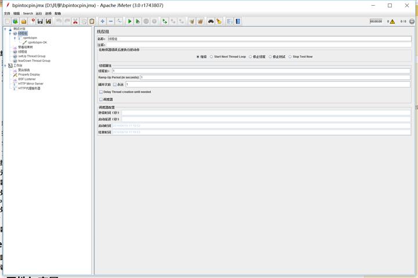Viewport: 418px width, 278px height.
Task: Click the Copy icon in toolbar
Action: (84, 21)
